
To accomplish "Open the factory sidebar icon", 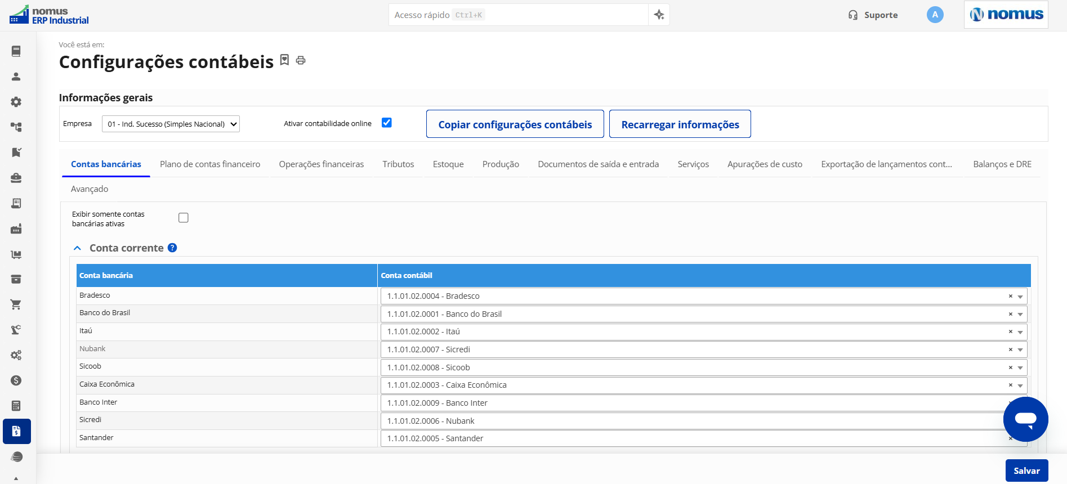I will (x=16, y=228).
